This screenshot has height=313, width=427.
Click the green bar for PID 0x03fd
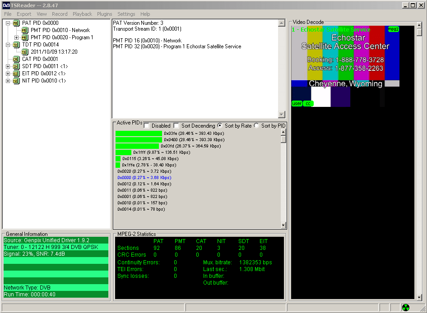coord(137,146)
